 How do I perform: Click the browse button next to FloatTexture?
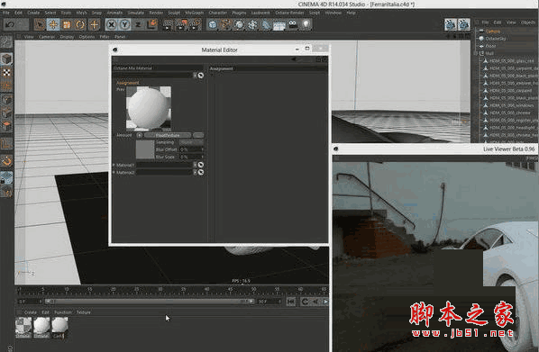[198, 135]
